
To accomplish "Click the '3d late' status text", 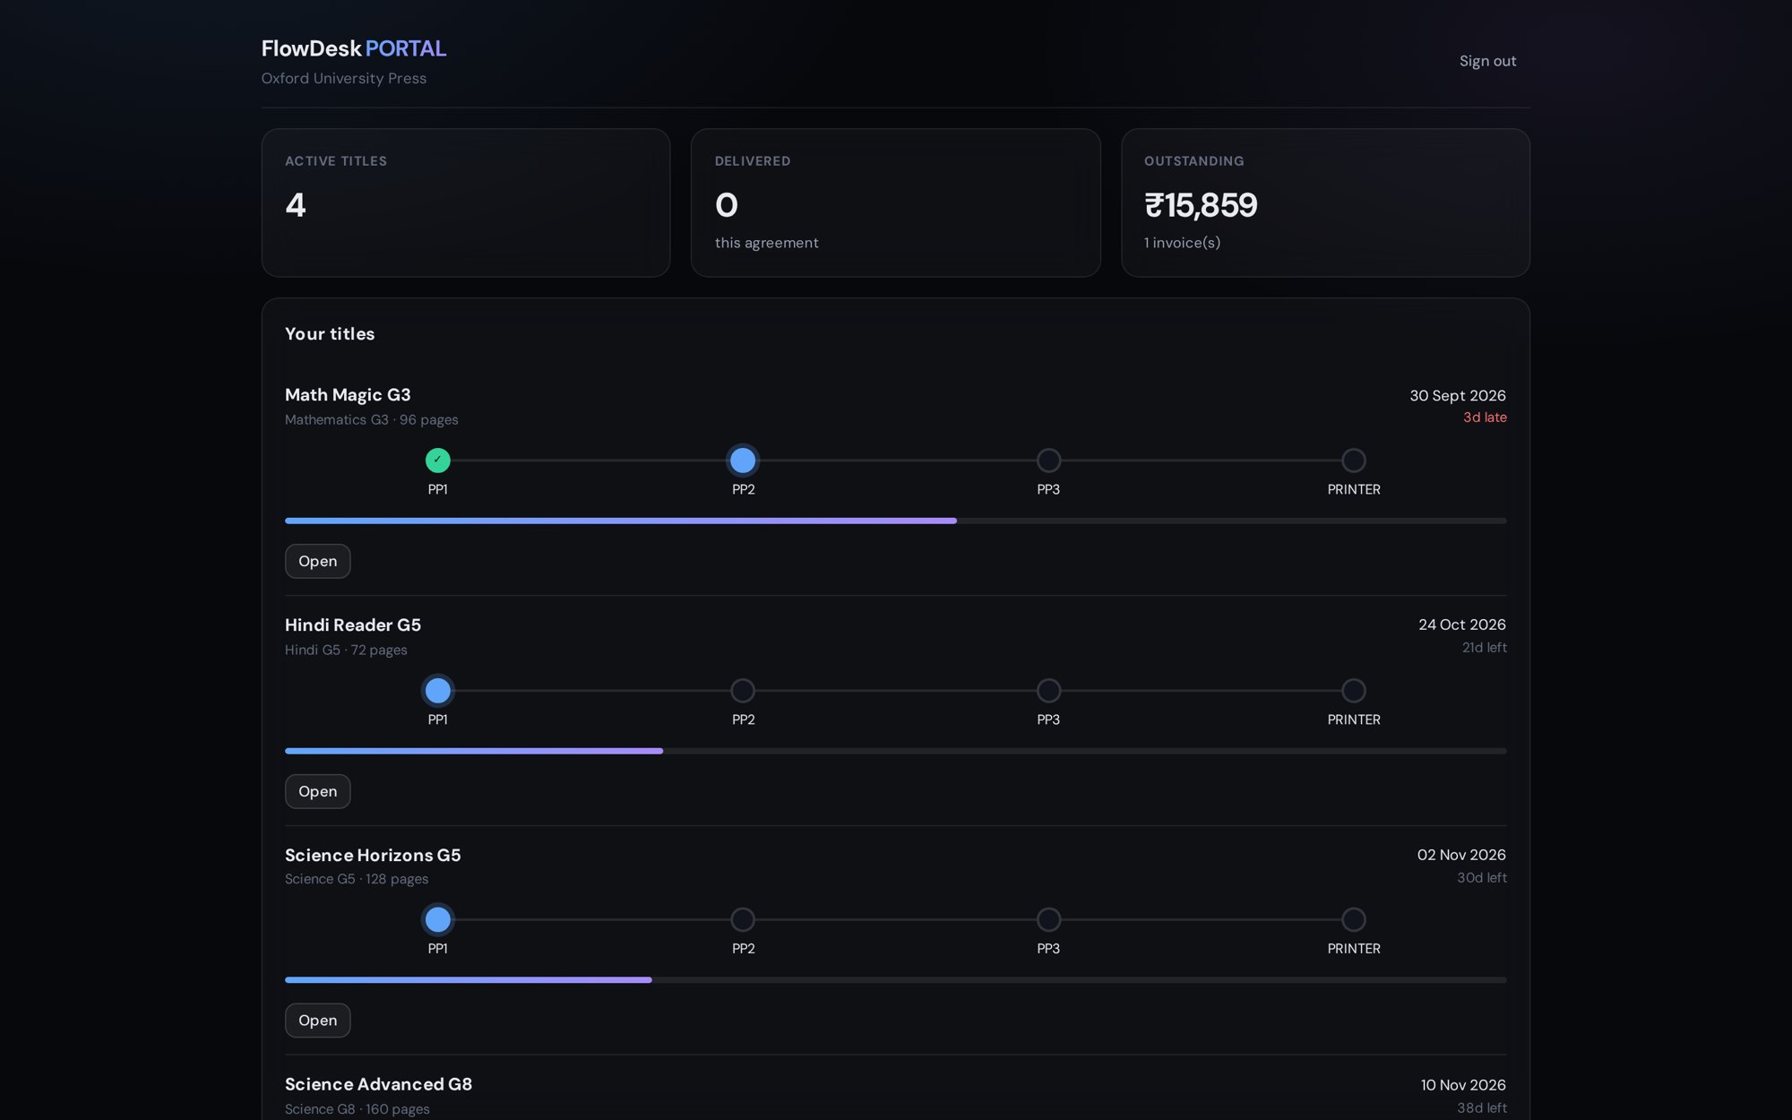I will [x=1485, y=418].
